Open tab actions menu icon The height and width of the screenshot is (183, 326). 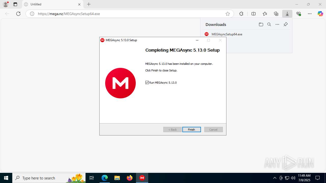tap(15, 4)
